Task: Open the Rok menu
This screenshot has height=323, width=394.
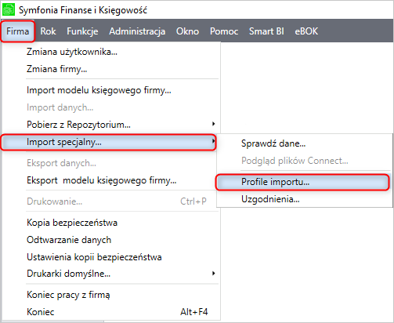Action: [x=48, y=31]
